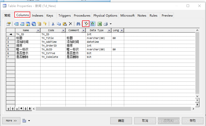Image resolution: width=206 pixels, height=126 pixels.
Task: Move selected row up one line
Action: pyautogui.click(x=17, y=109)
